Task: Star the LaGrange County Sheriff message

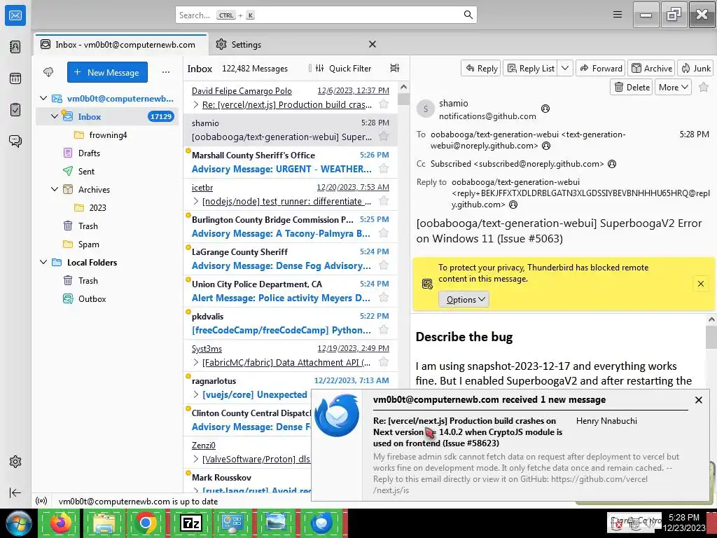Action: click(x=384, y=265)
